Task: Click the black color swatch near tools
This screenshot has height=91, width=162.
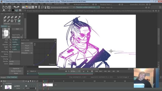Action: coord(13,10)
